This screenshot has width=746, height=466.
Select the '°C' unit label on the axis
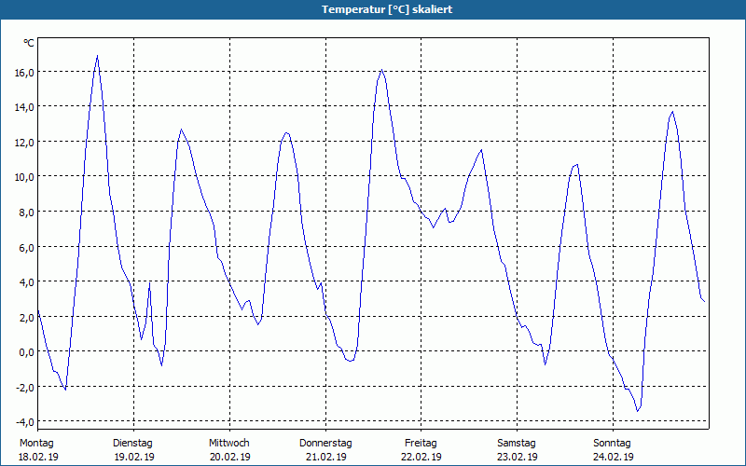tap(29, 43)
